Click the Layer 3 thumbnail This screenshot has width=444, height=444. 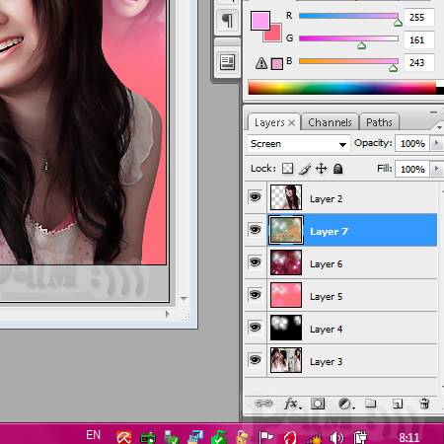(286, 360)
